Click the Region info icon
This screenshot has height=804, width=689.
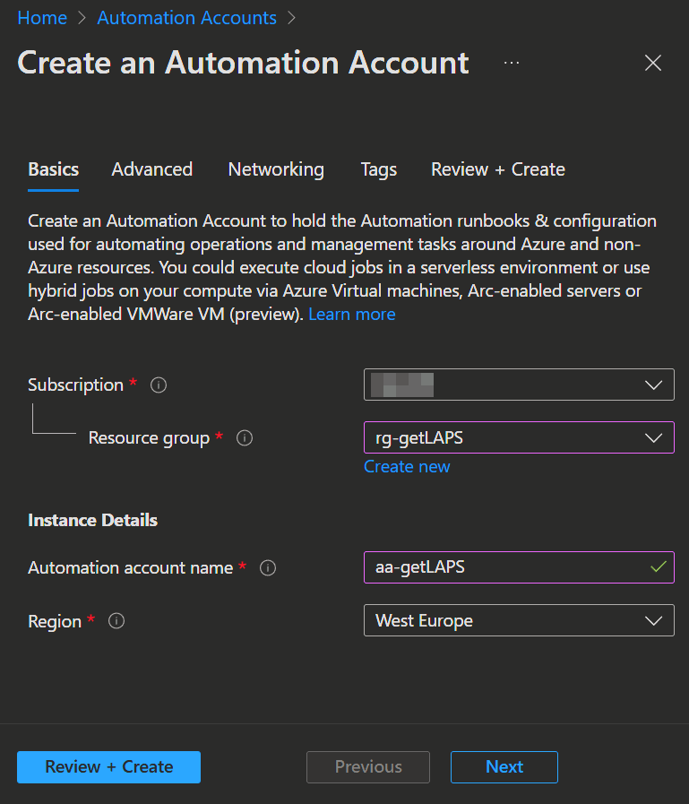coord(116,621)
